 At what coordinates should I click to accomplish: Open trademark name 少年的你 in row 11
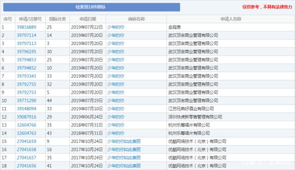click(x=116, y=109)
